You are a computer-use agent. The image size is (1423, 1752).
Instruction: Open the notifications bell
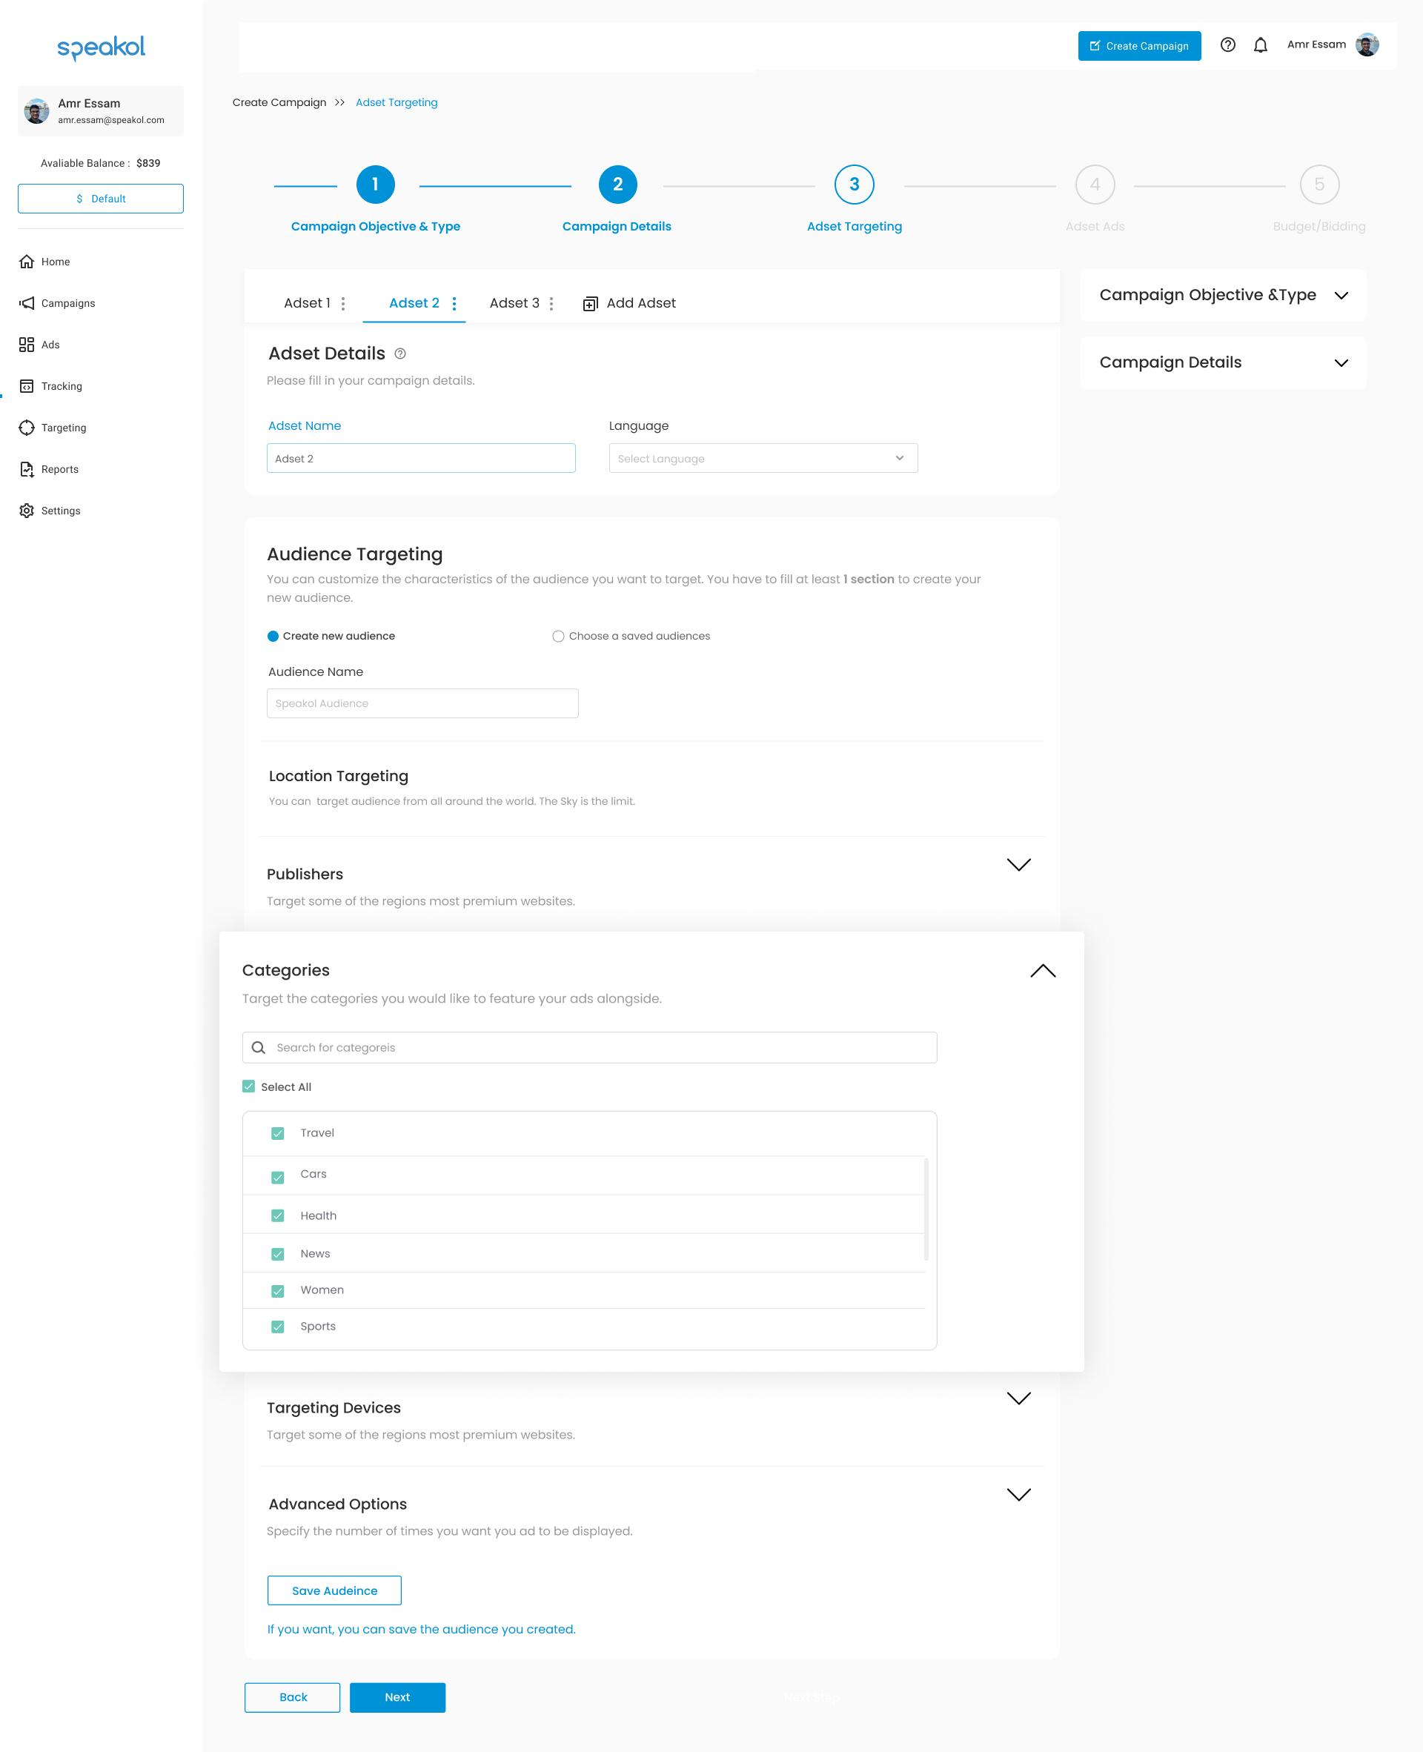1260,45
